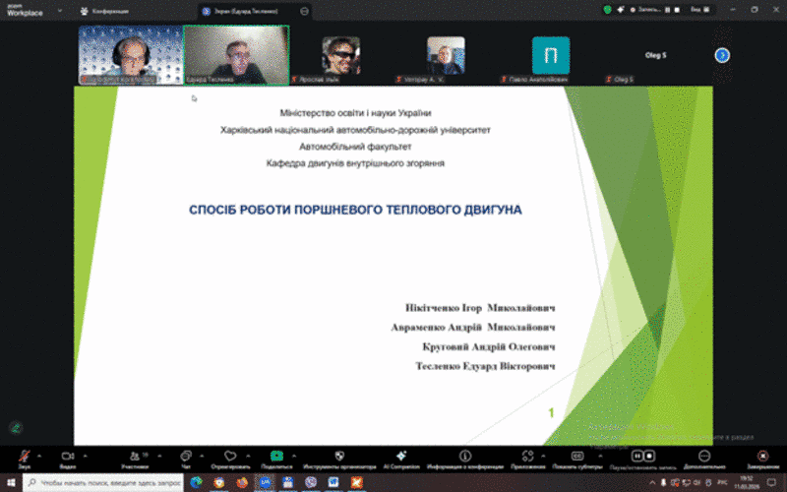Click the green Поделиться share button
The height and width of the screenshot is (492, 787).
click(x=276, y=457)
